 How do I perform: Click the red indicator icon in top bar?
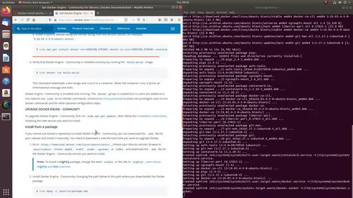coord(326,2)
